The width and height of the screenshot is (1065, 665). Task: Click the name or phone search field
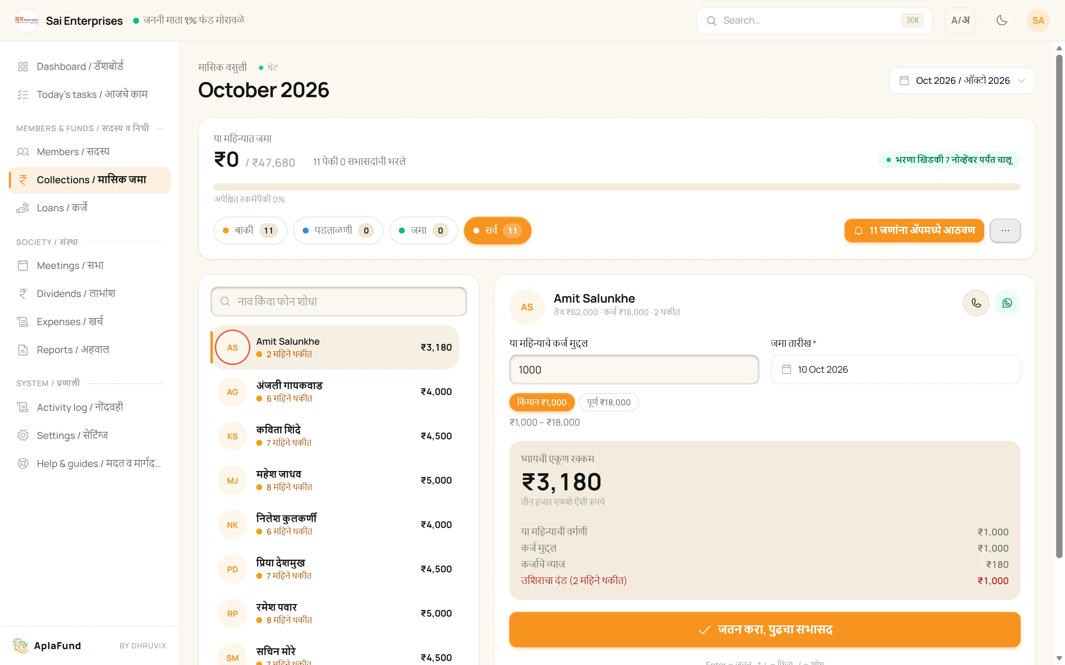click(x=338, y=301)
